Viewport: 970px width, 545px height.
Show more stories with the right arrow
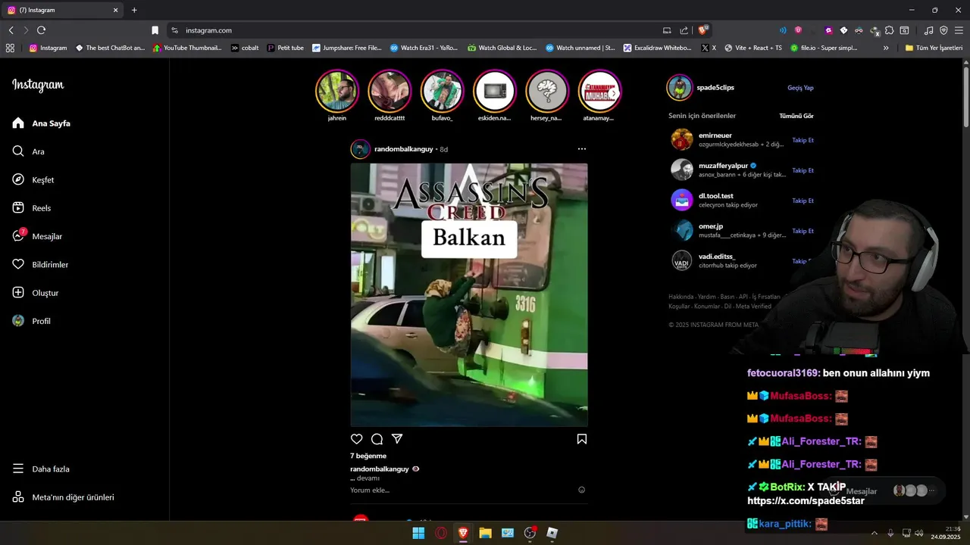pyautogui.click(x=615, y=93)
